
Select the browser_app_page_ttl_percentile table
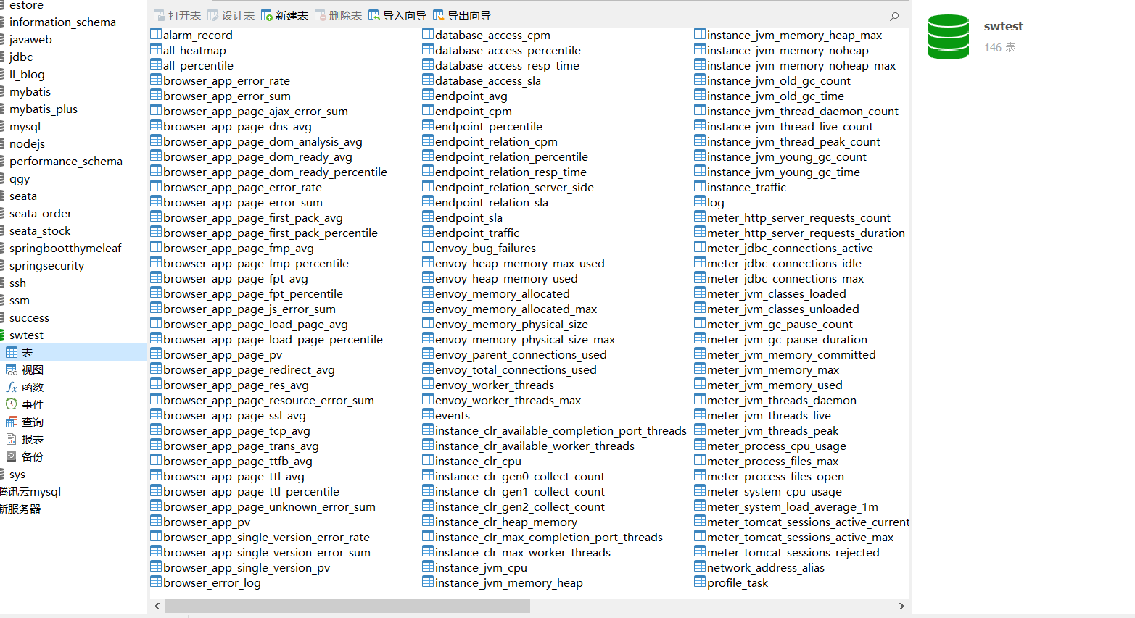251,491
